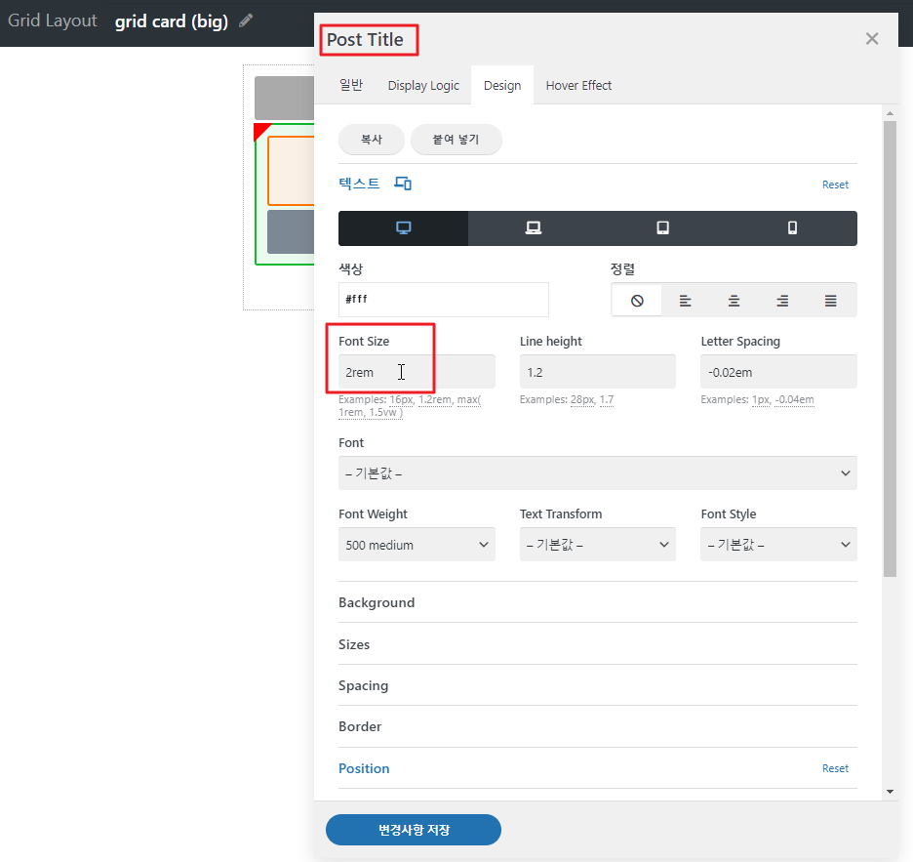Select the desktop device view
913x862 pixels.
pyautogui.click(x=403, y=227)
